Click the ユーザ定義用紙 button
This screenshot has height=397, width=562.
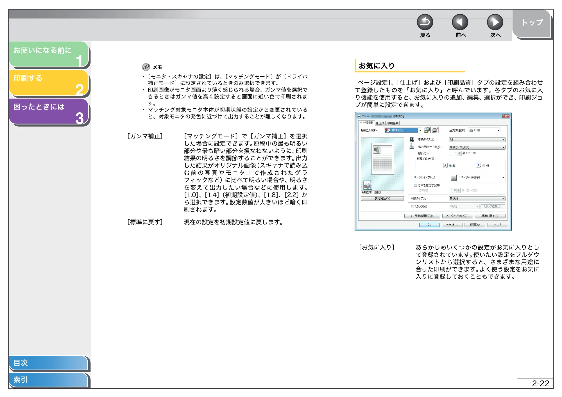tap(422, 216)
